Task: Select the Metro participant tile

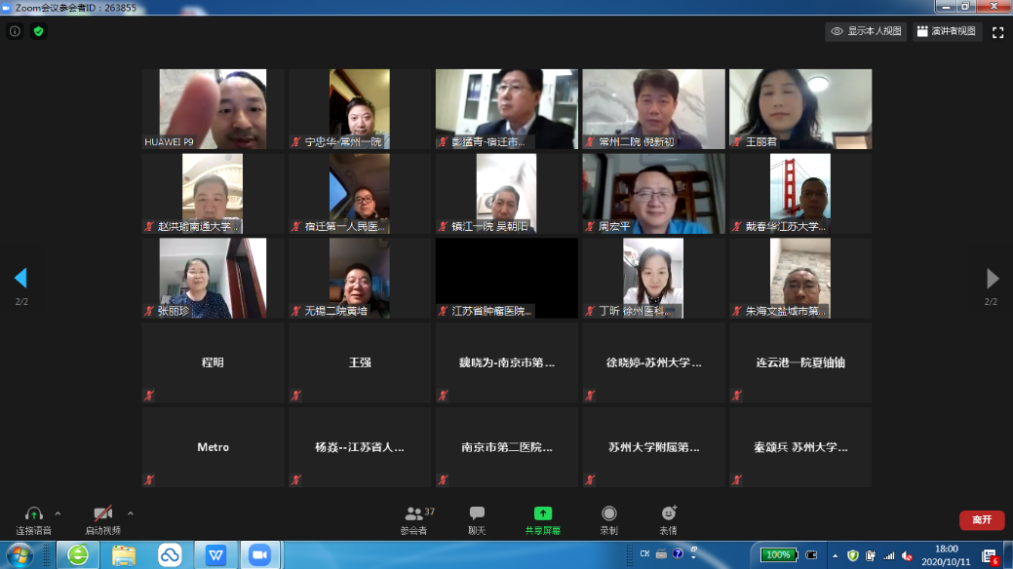Action: point(213,447)
